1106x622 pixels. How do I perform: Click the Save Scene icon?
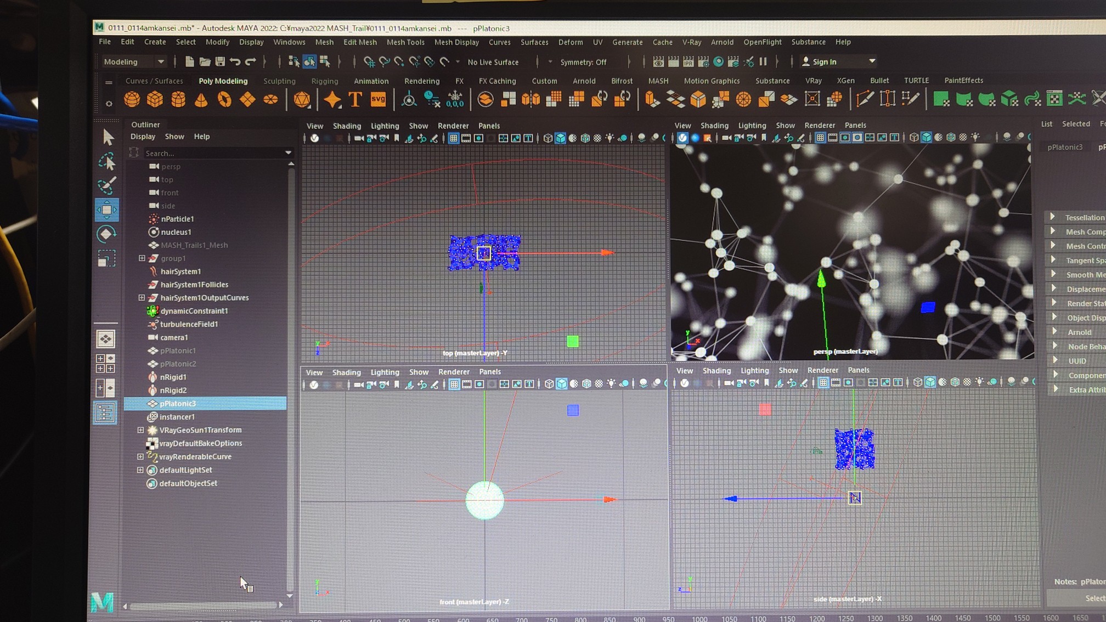click(x=220, y=61)
